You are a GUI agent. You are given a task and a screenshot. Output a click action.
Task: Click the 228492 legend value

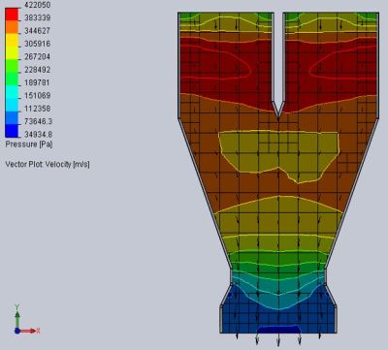tap(38, 70)
